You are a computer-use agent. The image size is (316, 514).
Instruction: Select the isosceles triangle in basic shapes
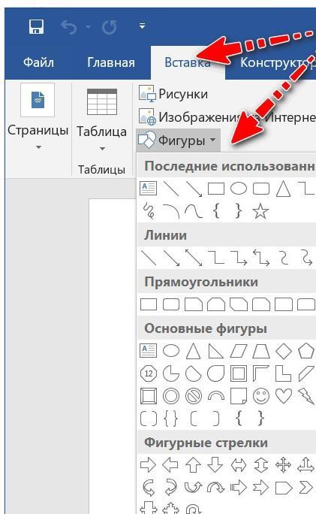(193, 351)
